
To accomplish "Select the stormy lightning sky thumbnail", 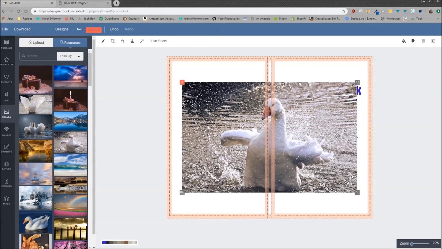I will 70,76.
